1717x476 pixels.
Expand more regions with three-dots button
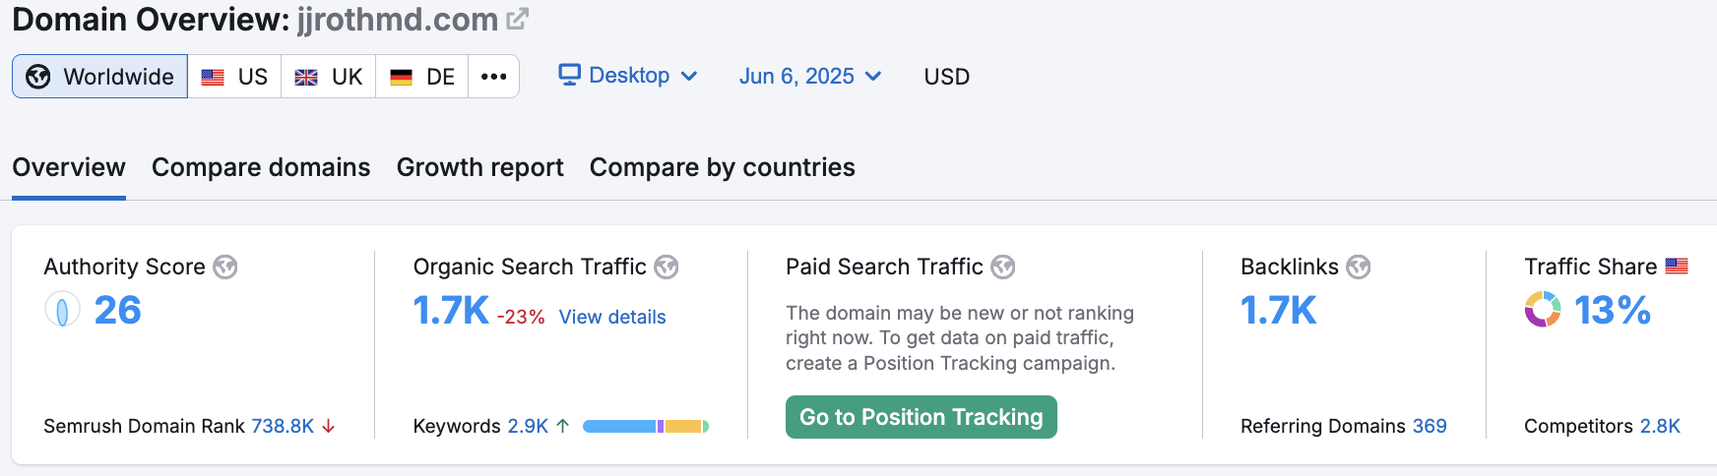[x=494, y=77]
